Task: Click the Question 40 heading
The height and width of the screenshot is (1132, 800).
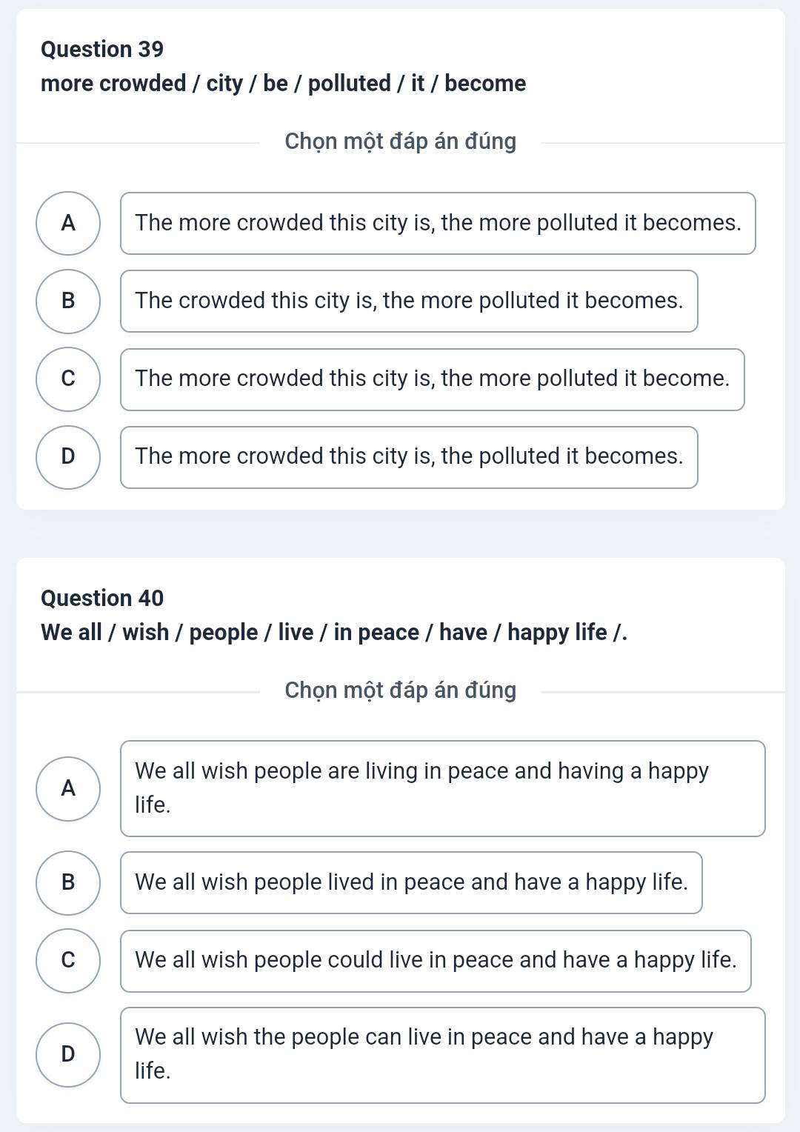Action: pyautogui.click(x=102, y=598)
